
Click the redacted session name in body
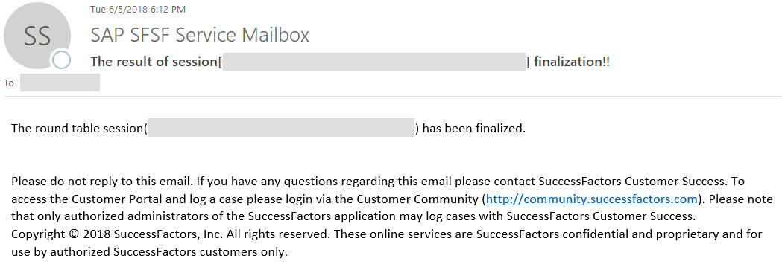click(281, 128)
